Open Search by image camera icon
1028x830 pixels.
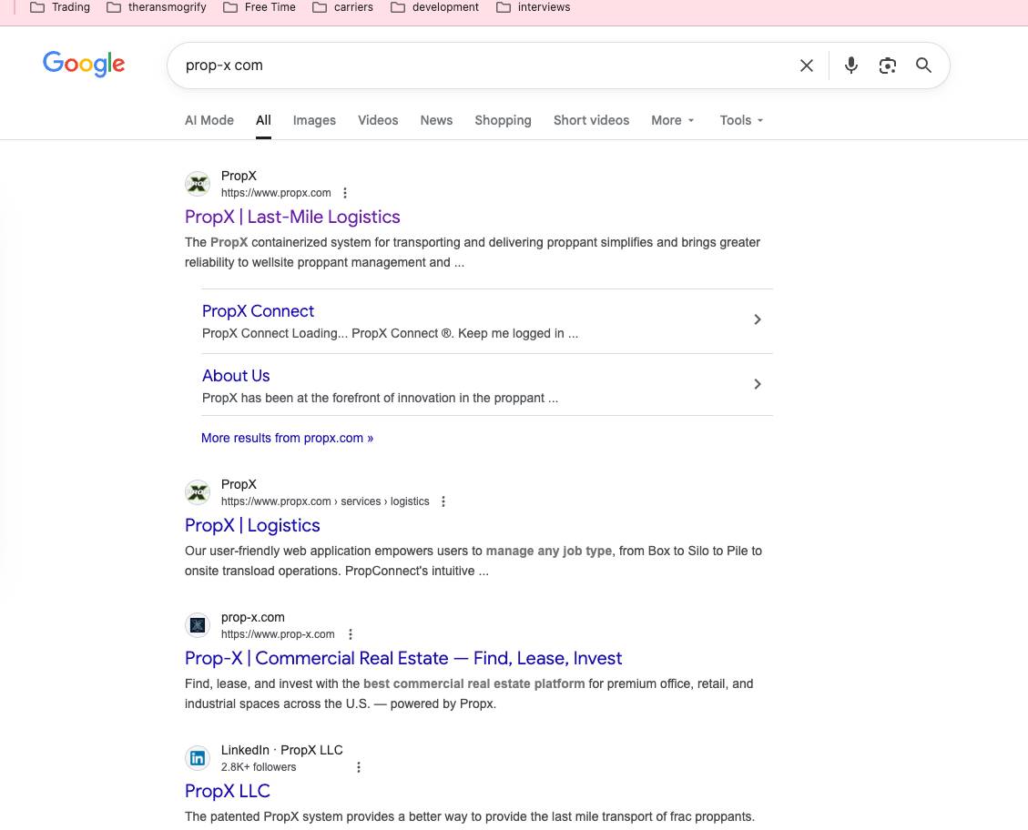point(888,66)
